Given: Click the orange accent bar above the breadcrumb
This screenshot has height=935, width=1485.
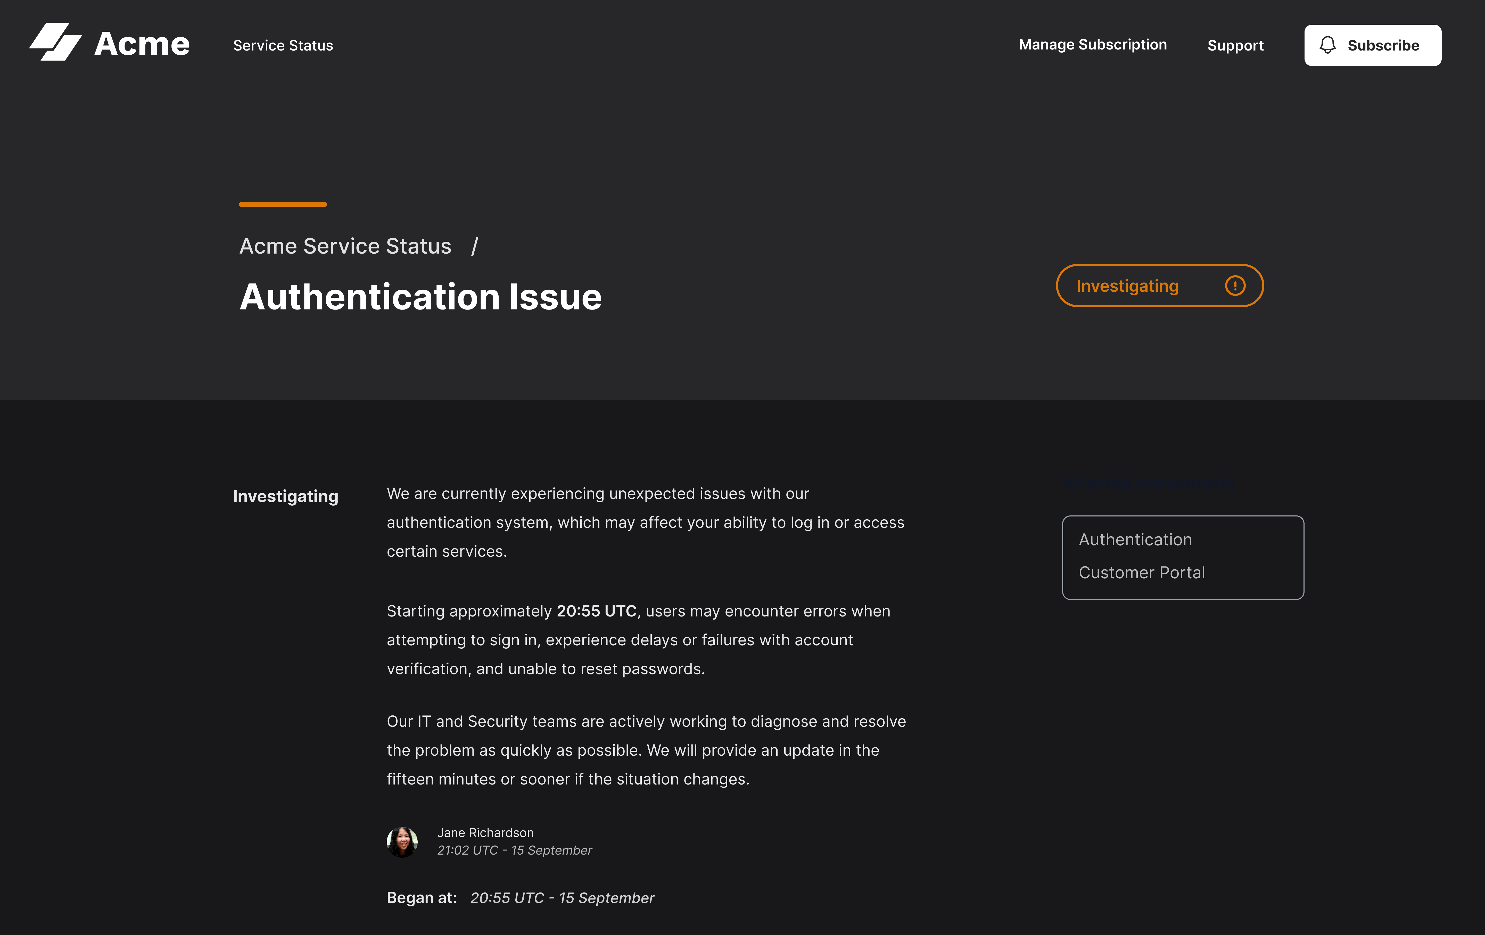Looking at the screenshot, I should click(x=283, y=204).
